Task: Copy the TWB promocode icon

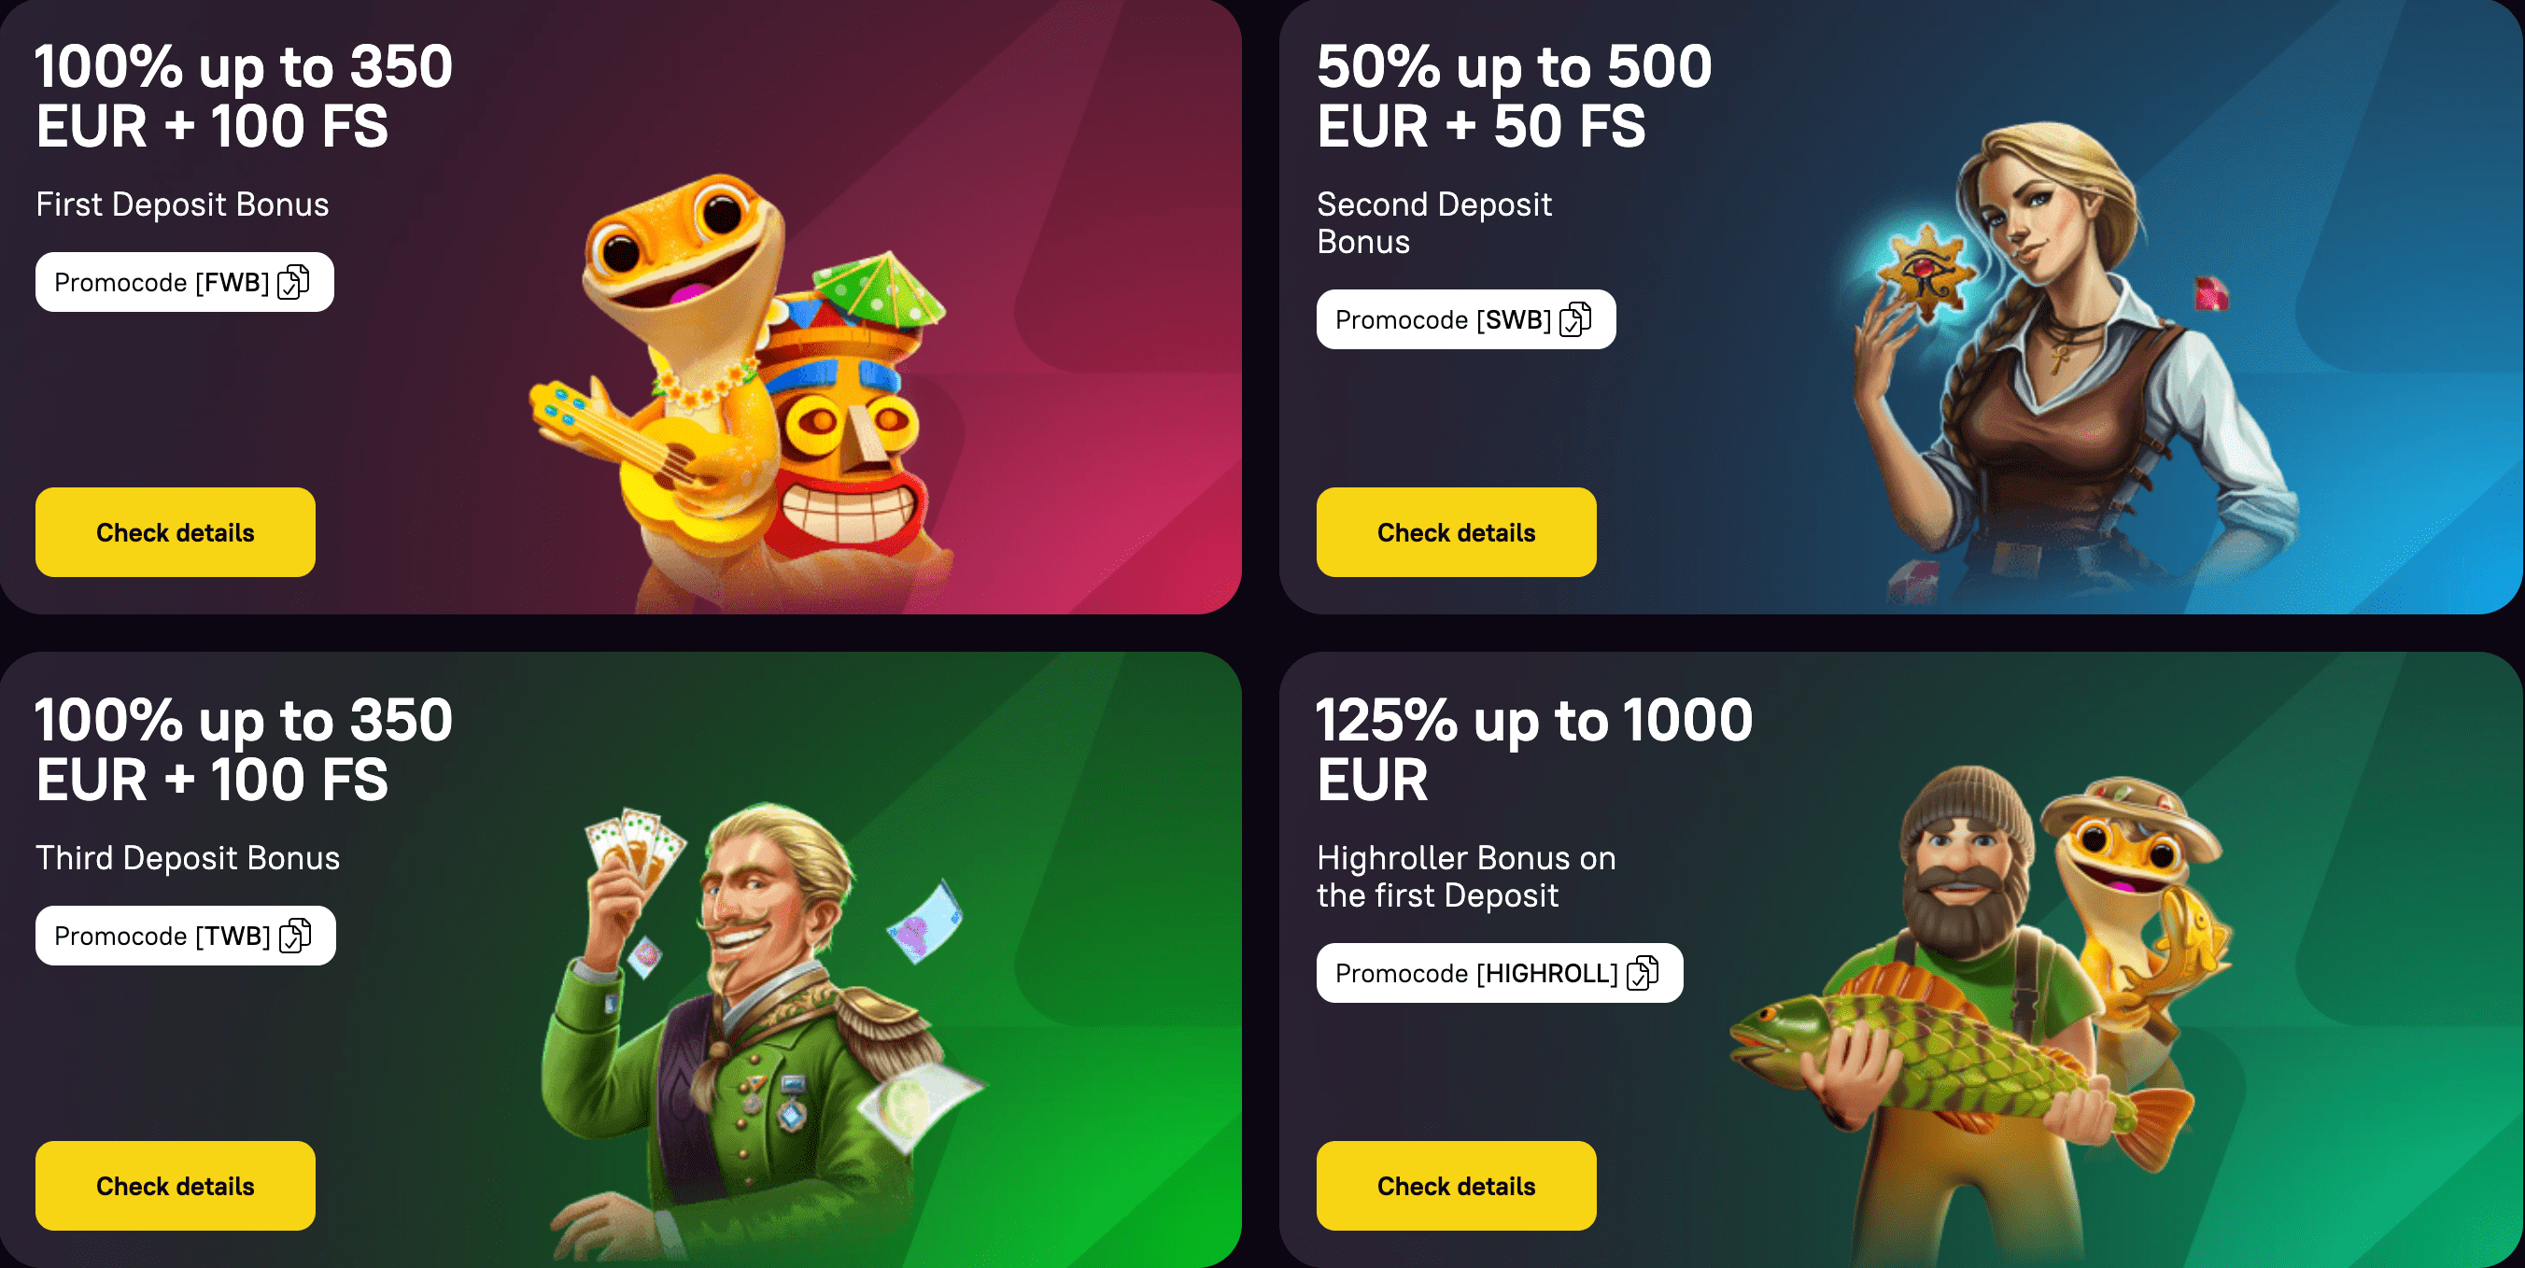Action: [295, 936]
